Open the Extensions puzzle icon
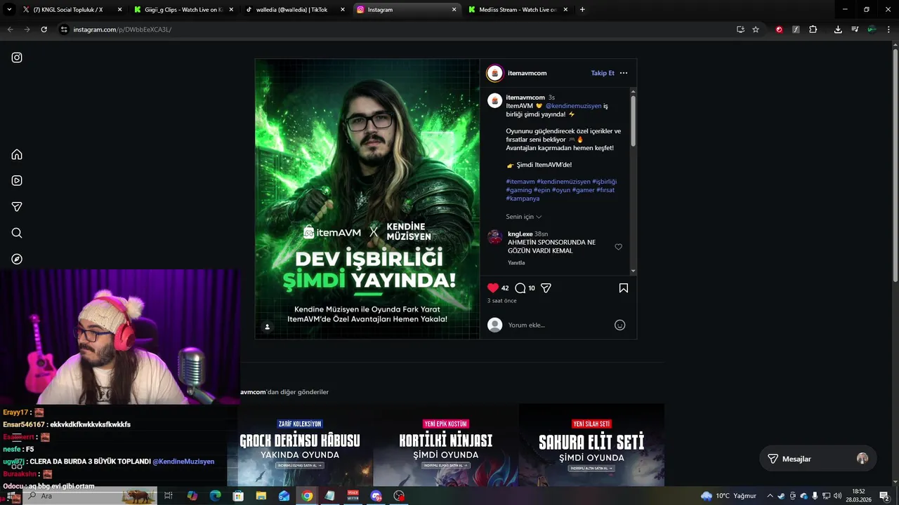 coord(813,29)
